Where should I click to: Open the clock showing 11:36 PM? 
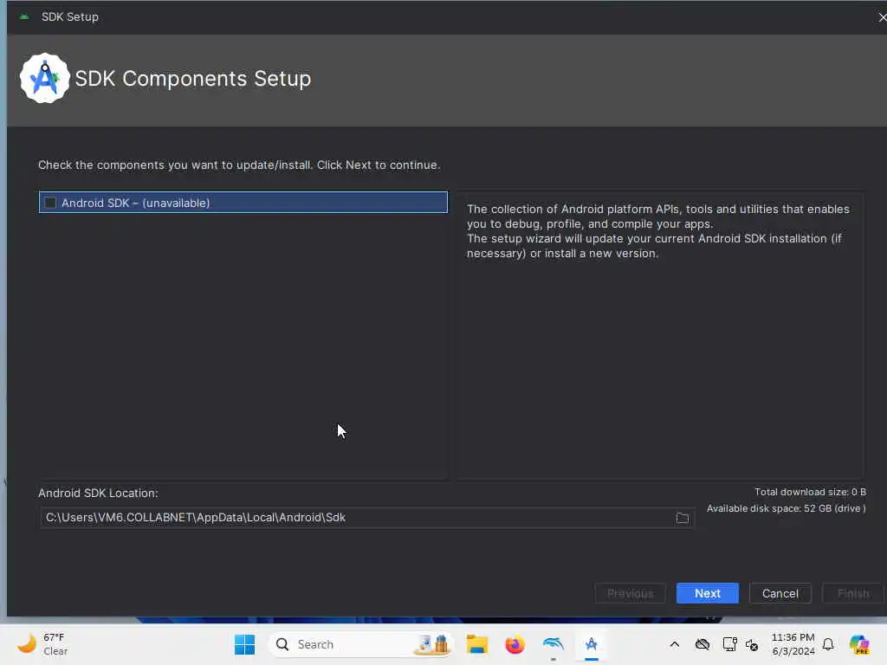tap(793, 644)
